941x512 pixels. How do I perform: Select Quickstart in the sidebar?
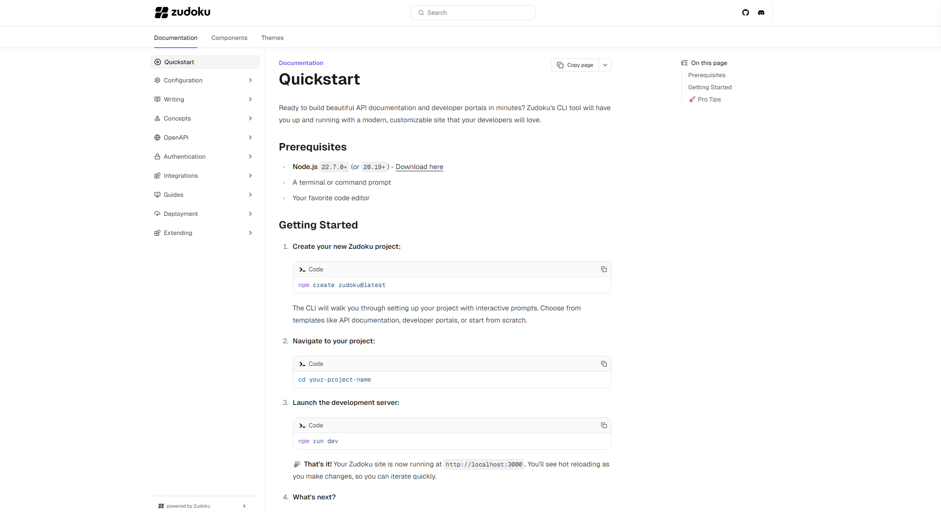(204, 62)
